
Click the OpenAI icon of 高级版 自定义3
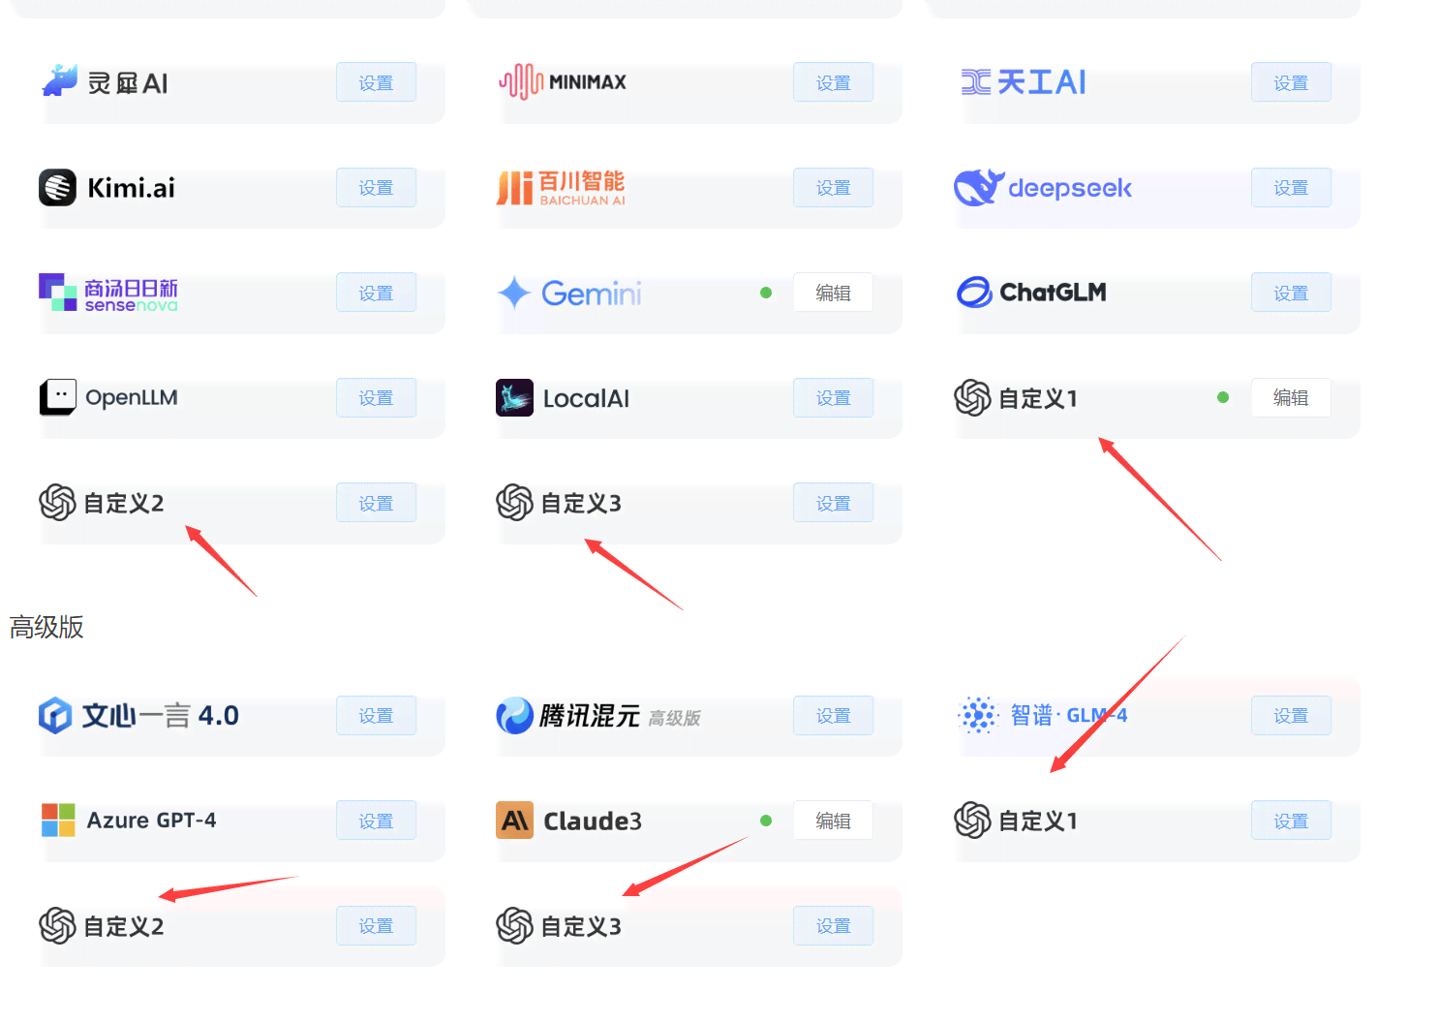(514, 925)
